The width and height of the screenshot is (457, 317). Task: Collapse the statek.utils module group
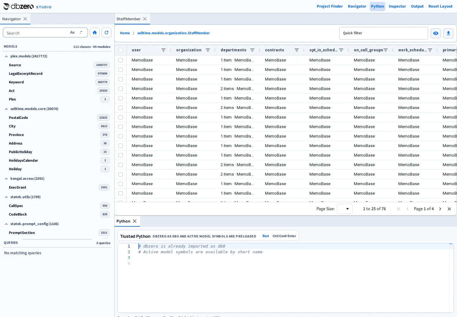point(6,197)
